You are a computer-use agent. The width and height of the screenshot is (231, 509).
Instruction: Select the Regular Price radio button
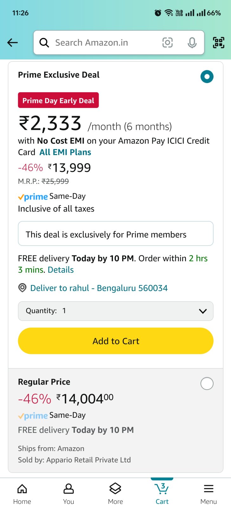[207, 383]
